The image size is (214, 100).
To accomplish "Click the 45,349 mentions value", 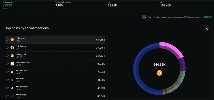I will (x=101, y=96).
